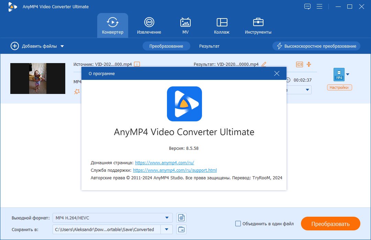
Task: Open the MV tab
Action: tap(185, 25)
